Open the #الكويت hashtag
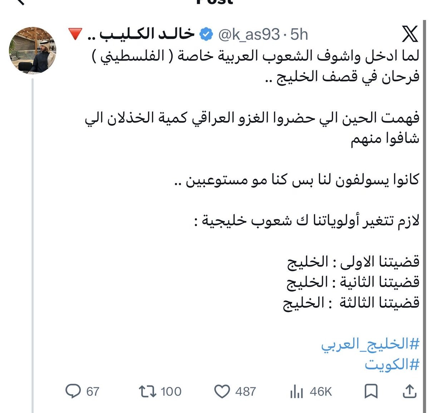This screenshot has width=429, height=413. 392,365
